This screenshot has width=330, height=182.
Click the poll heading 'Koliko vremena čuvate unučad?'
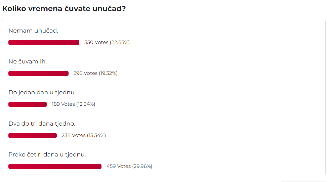[x=64, y=9]
